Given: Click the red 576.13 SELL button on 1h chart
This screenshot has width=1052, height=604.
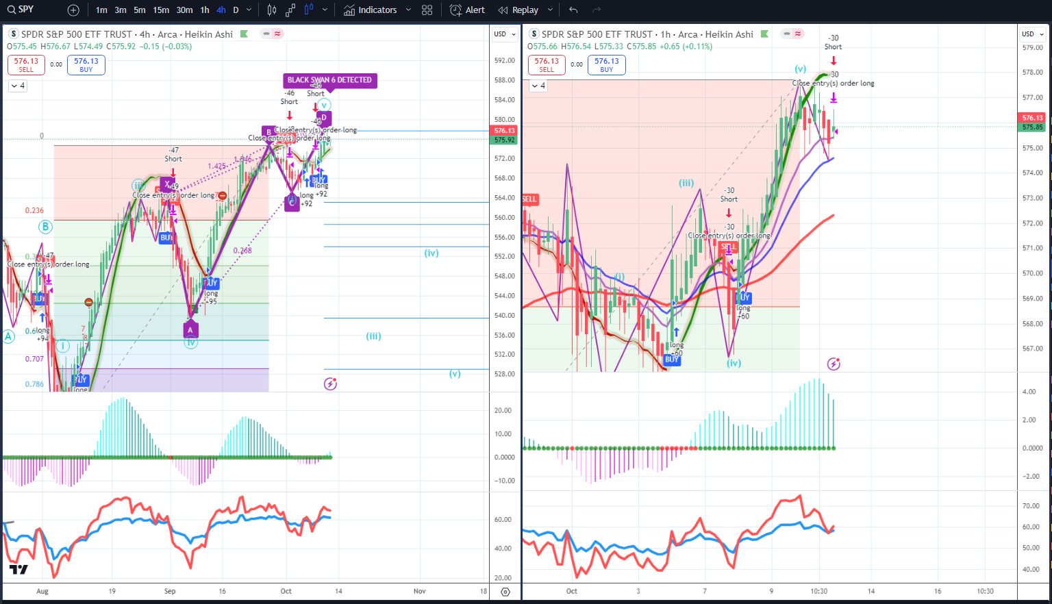Looking at the screenshot, I should (547, 64).
